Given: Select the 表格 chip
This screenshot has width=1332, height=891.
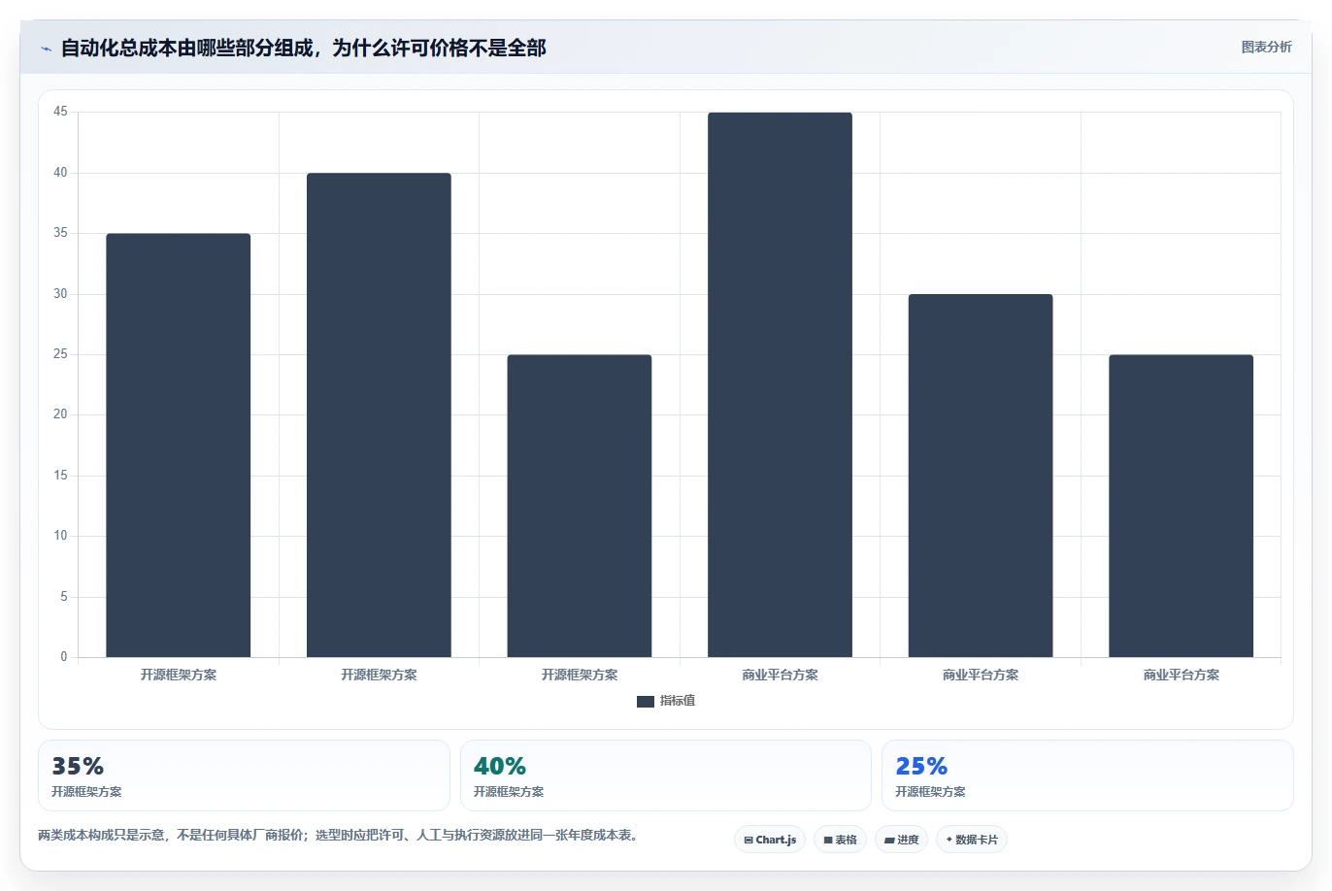Looking at the screenshot, I should point(840,840).
